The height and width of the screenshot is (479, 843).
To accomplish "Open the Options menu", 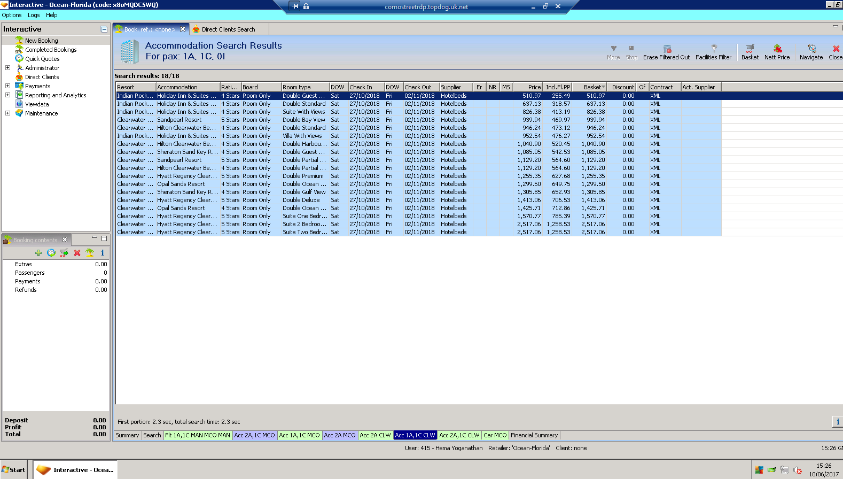I will coord(12,15).
